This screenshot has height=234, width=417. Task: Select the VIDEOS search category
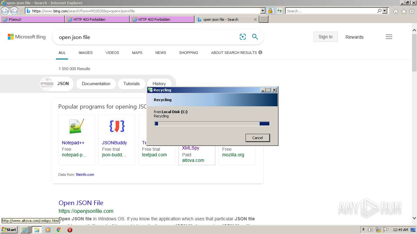coord(112,53)
